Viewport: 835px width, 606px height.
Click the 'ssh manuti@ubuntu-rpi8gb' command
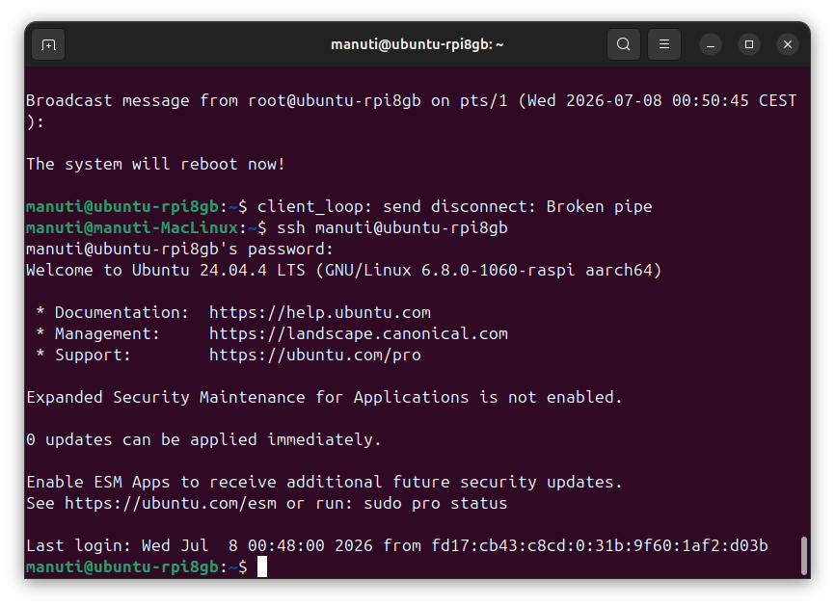tap(392, 228)
